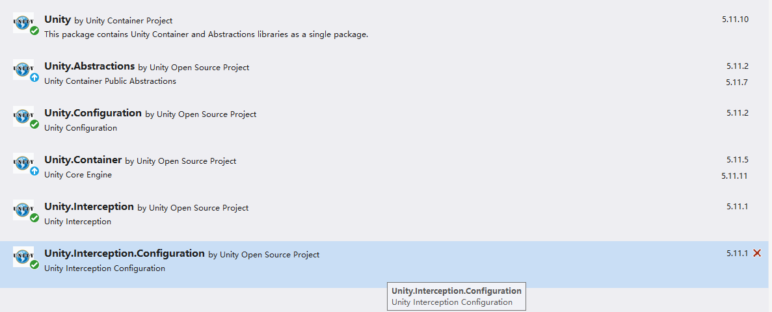Click the Unity.Interception package logo icon

coord(22,209)
